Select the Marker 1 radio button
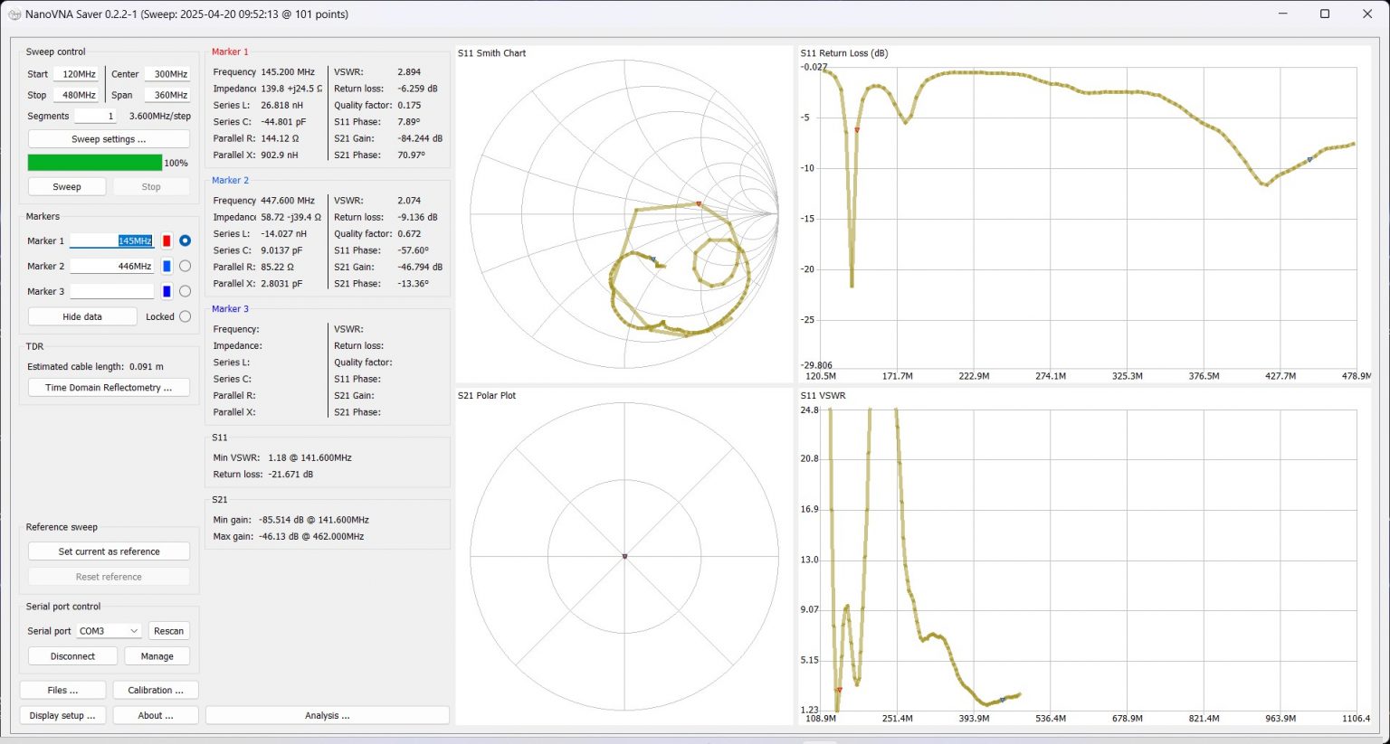1390x744 pixels. click(x=185, y=240)
